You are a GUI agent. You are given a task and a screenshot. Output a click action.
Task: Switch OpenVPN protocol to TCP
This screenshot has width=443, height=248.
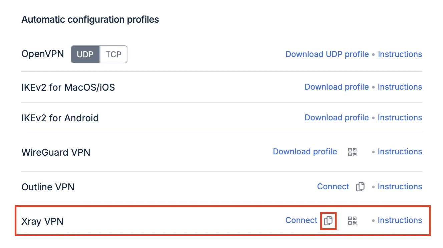click(113, 54)
